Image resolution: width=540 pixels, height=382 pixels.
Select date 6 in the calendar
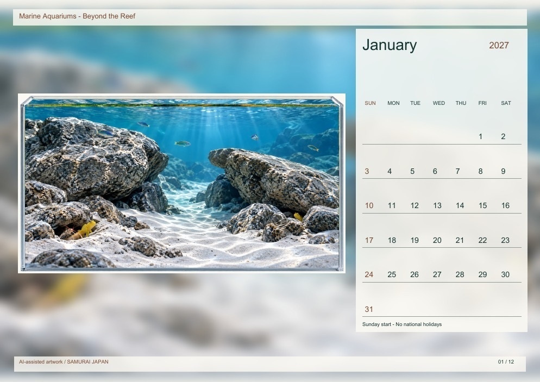(x=435, y=171)
